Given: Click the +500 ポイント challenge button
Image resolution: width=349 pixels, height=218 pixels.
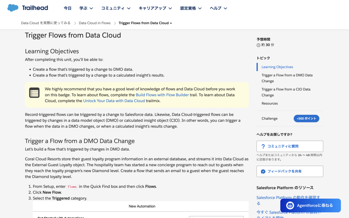Looking at the screenshot, I should (x=306, y=118).
